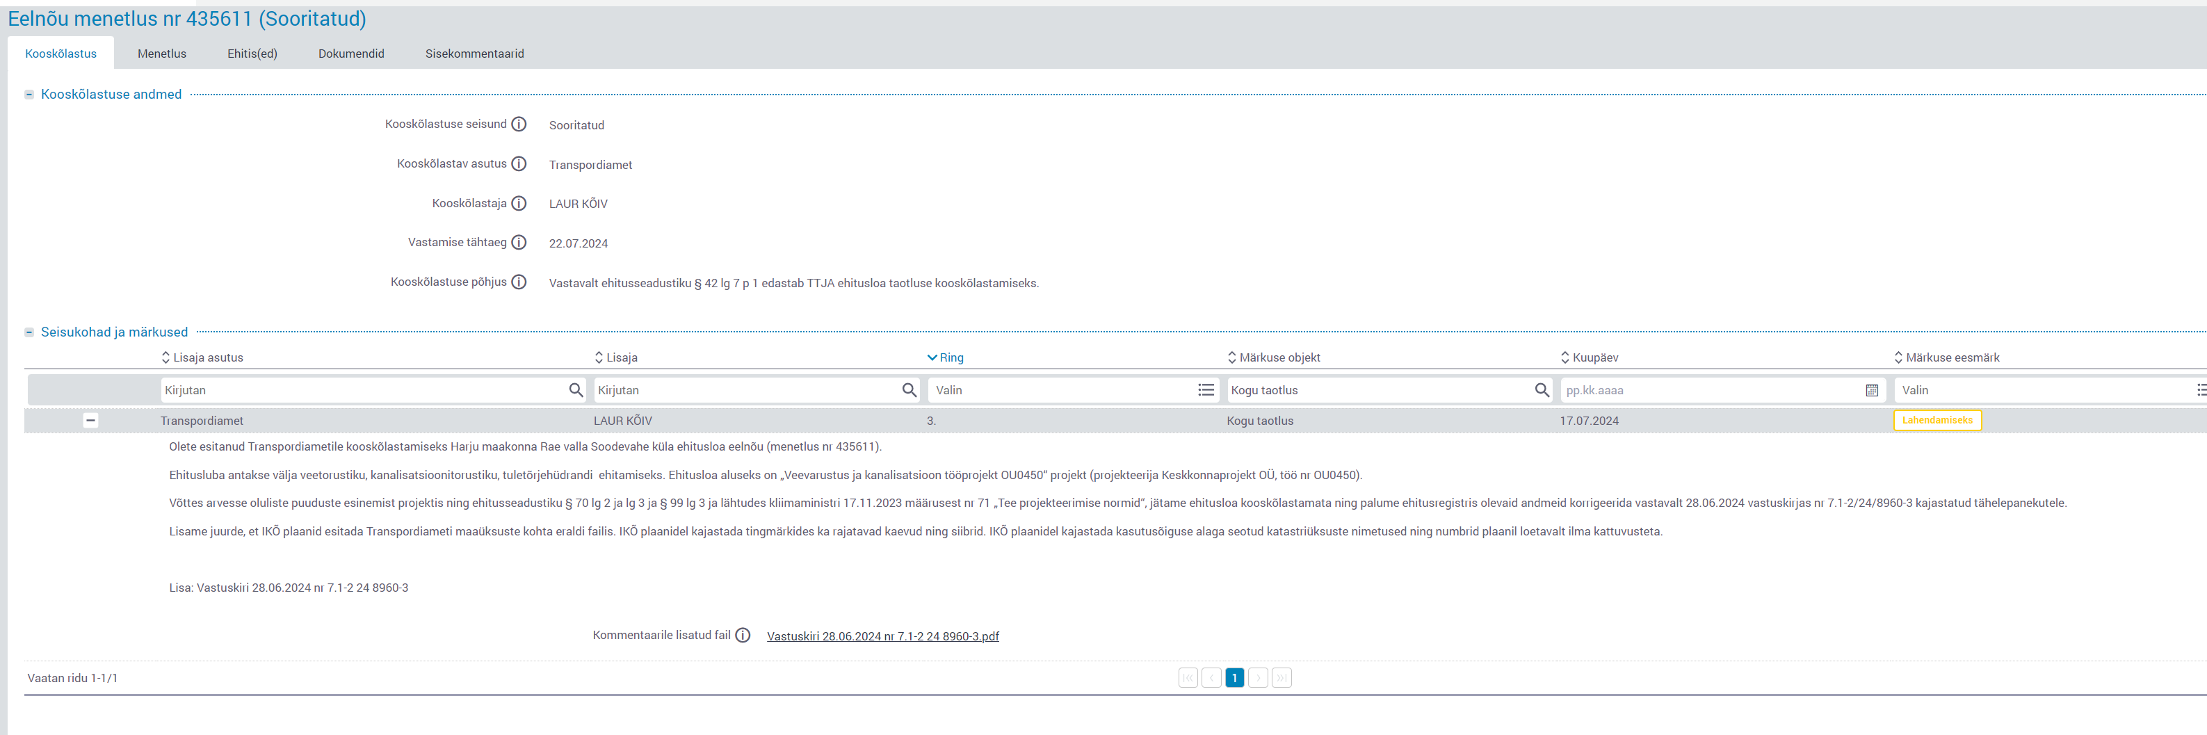Open the Sisekommentaarid tab
The width and height of the screenshot is (2207, 735).
pos(475,53)
